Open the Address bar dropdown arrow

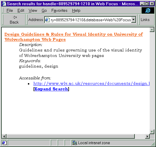[133, 20]
